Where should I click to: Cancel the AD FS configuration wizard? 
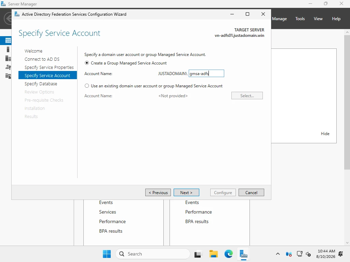click(x=251, y=192)
